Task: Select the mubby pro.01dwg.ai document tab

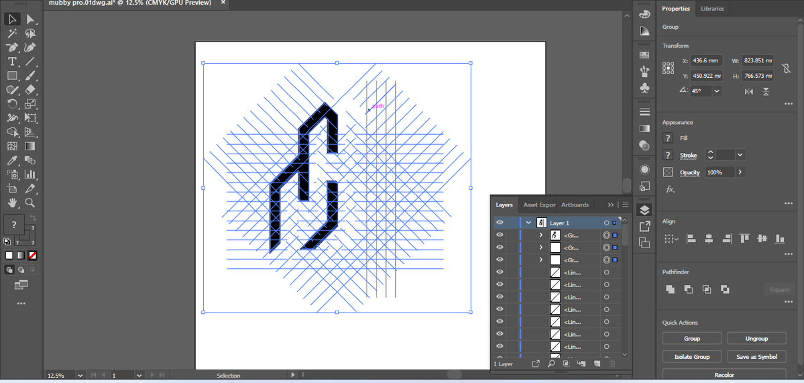Action: (x=129, y=3)
